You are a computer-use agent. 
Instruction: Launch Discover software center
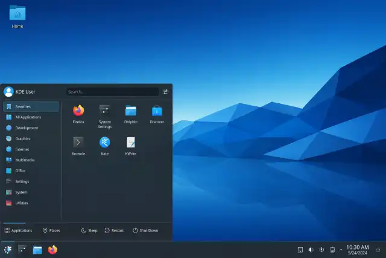click(157, 114)
